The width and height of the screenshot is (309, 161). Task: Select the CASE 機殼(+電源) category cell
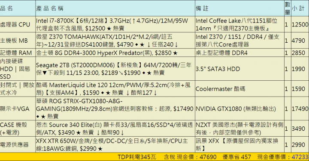point(14,129)
